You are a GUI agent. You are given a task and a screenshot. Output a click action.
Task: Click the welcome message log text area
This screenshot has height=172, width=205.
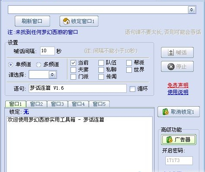point(80,144)
